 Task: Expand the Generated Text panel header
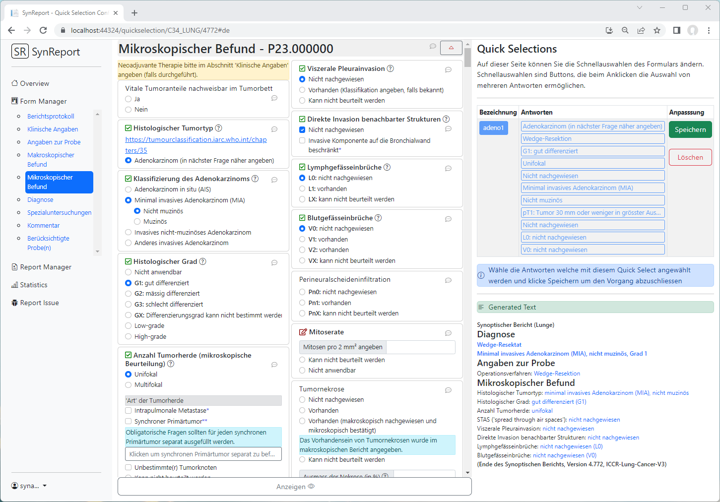pos(595,307)
